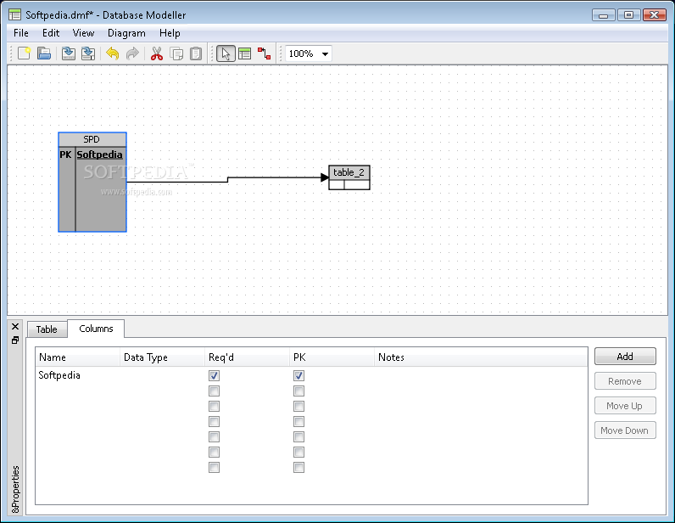Click the &Properties panel label
675x523 pixels.
[15, 489]
